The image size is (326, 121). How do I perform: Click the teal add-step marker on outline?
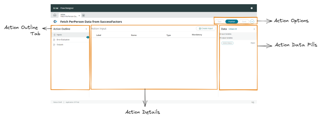point(88,37)
